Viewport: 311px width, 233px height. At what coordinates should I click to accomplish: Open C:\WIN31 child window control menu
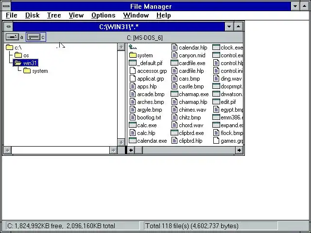(8, 26)
